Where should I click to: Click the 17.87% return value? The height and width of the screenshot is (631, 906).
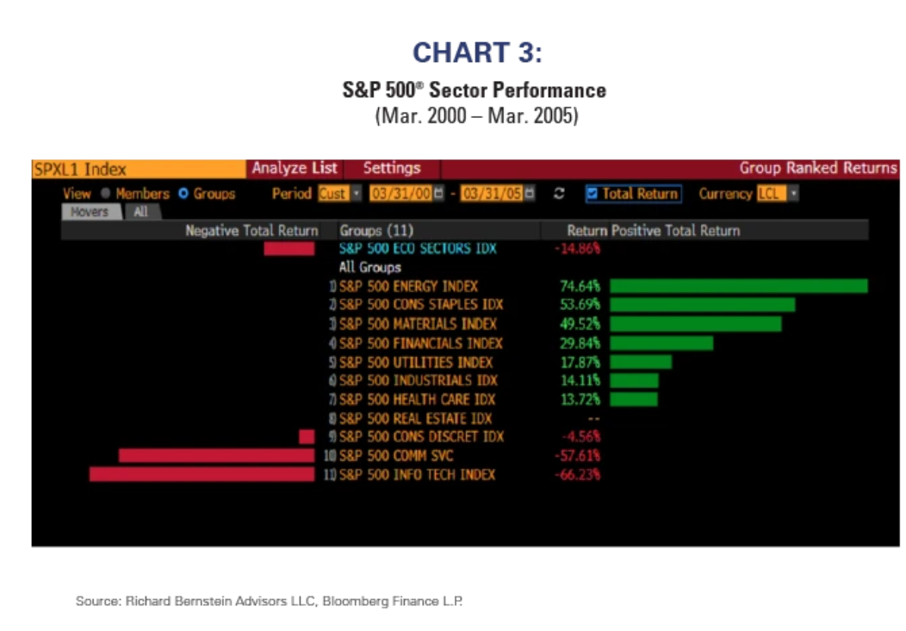tap(580, 362)
